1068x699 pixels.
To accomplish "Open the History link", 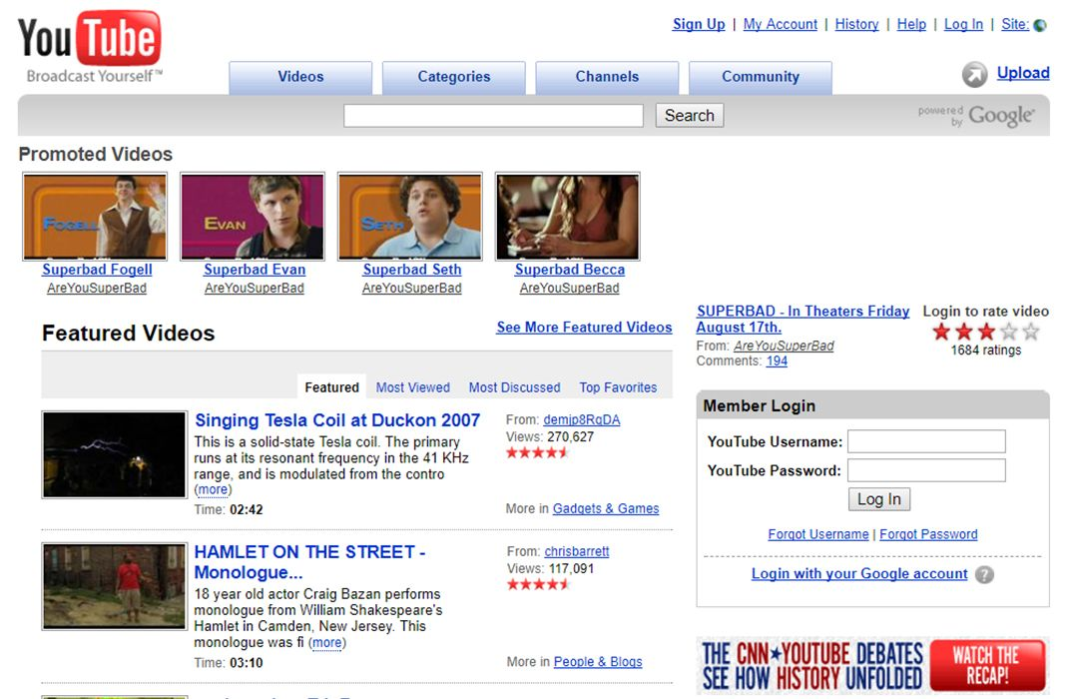I will pyautogui.click(x=856, y=25).
